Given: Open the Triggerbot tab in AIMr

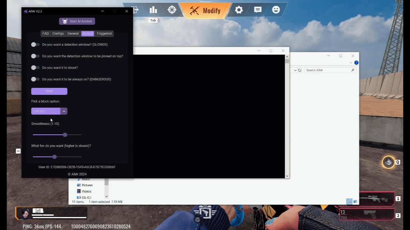Looking at the screenshot, I should tap(104, 34).
